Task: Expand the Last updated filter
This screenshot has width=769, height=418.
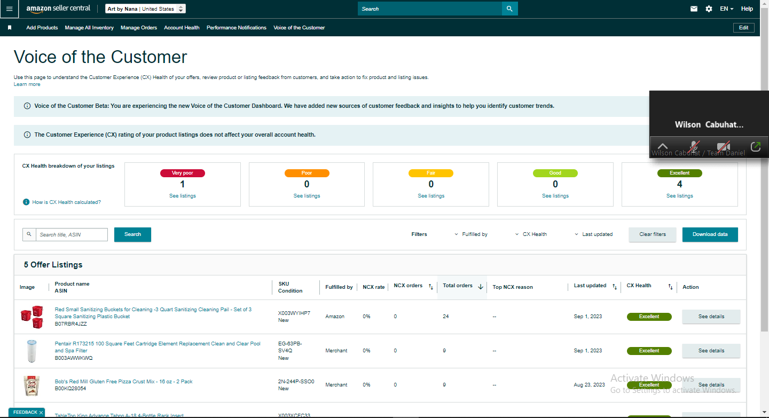Action: (593, 234)
